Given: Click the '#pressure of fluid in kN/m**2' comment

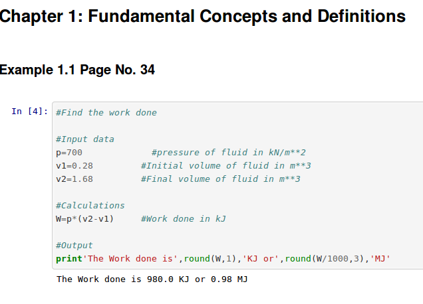Looking at the screenshot, I should tap(228, 153).
